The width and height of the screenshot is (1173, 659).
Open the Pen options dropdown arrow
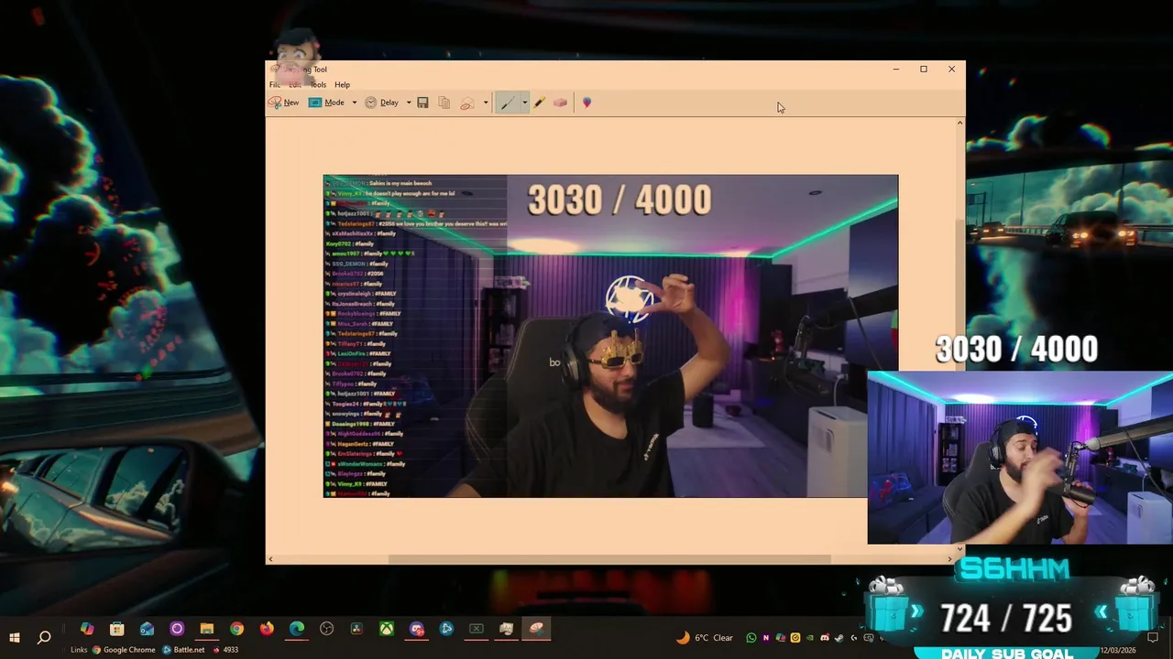(x=524, y=103)
